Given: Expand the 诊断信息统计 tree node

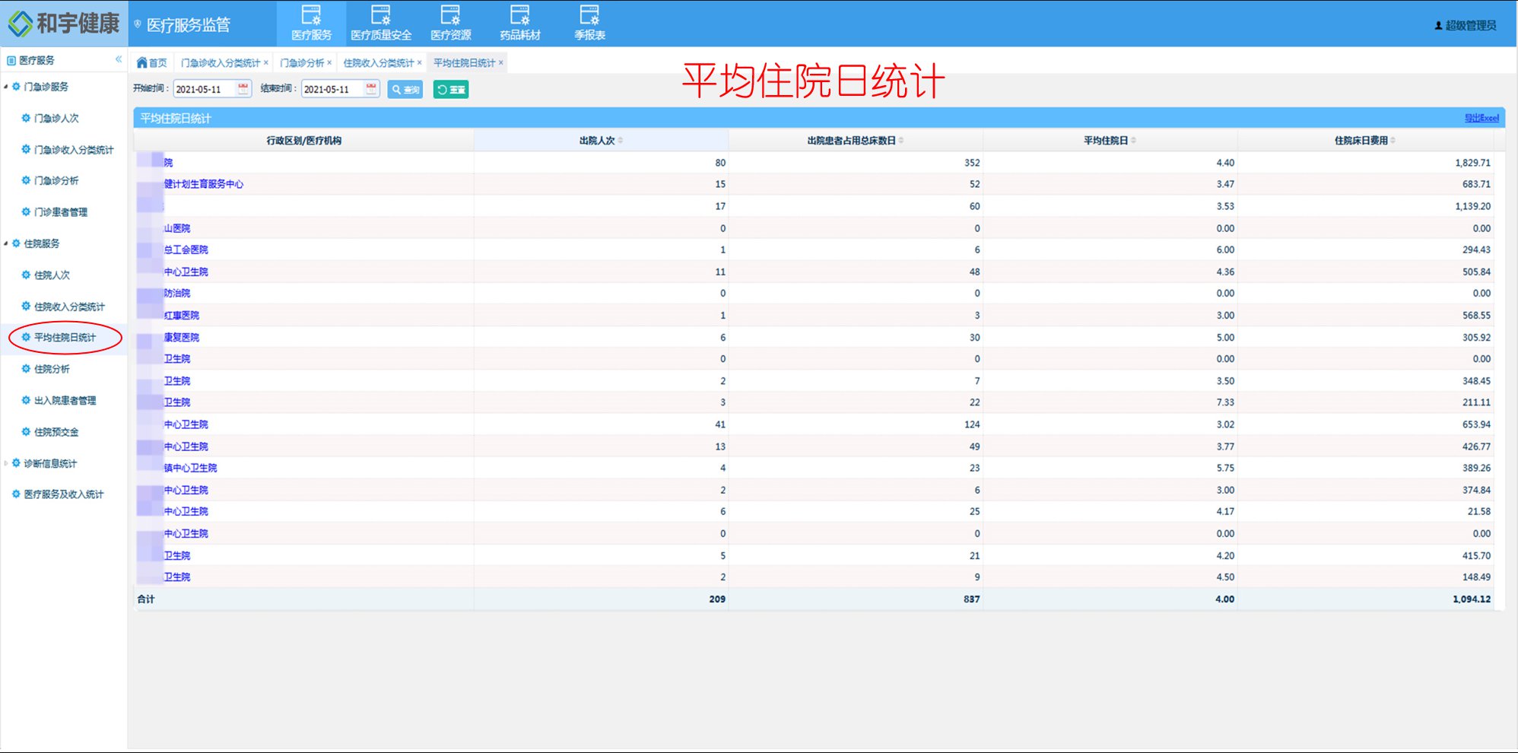Looking at the screenshot, I should coord(6,463).
